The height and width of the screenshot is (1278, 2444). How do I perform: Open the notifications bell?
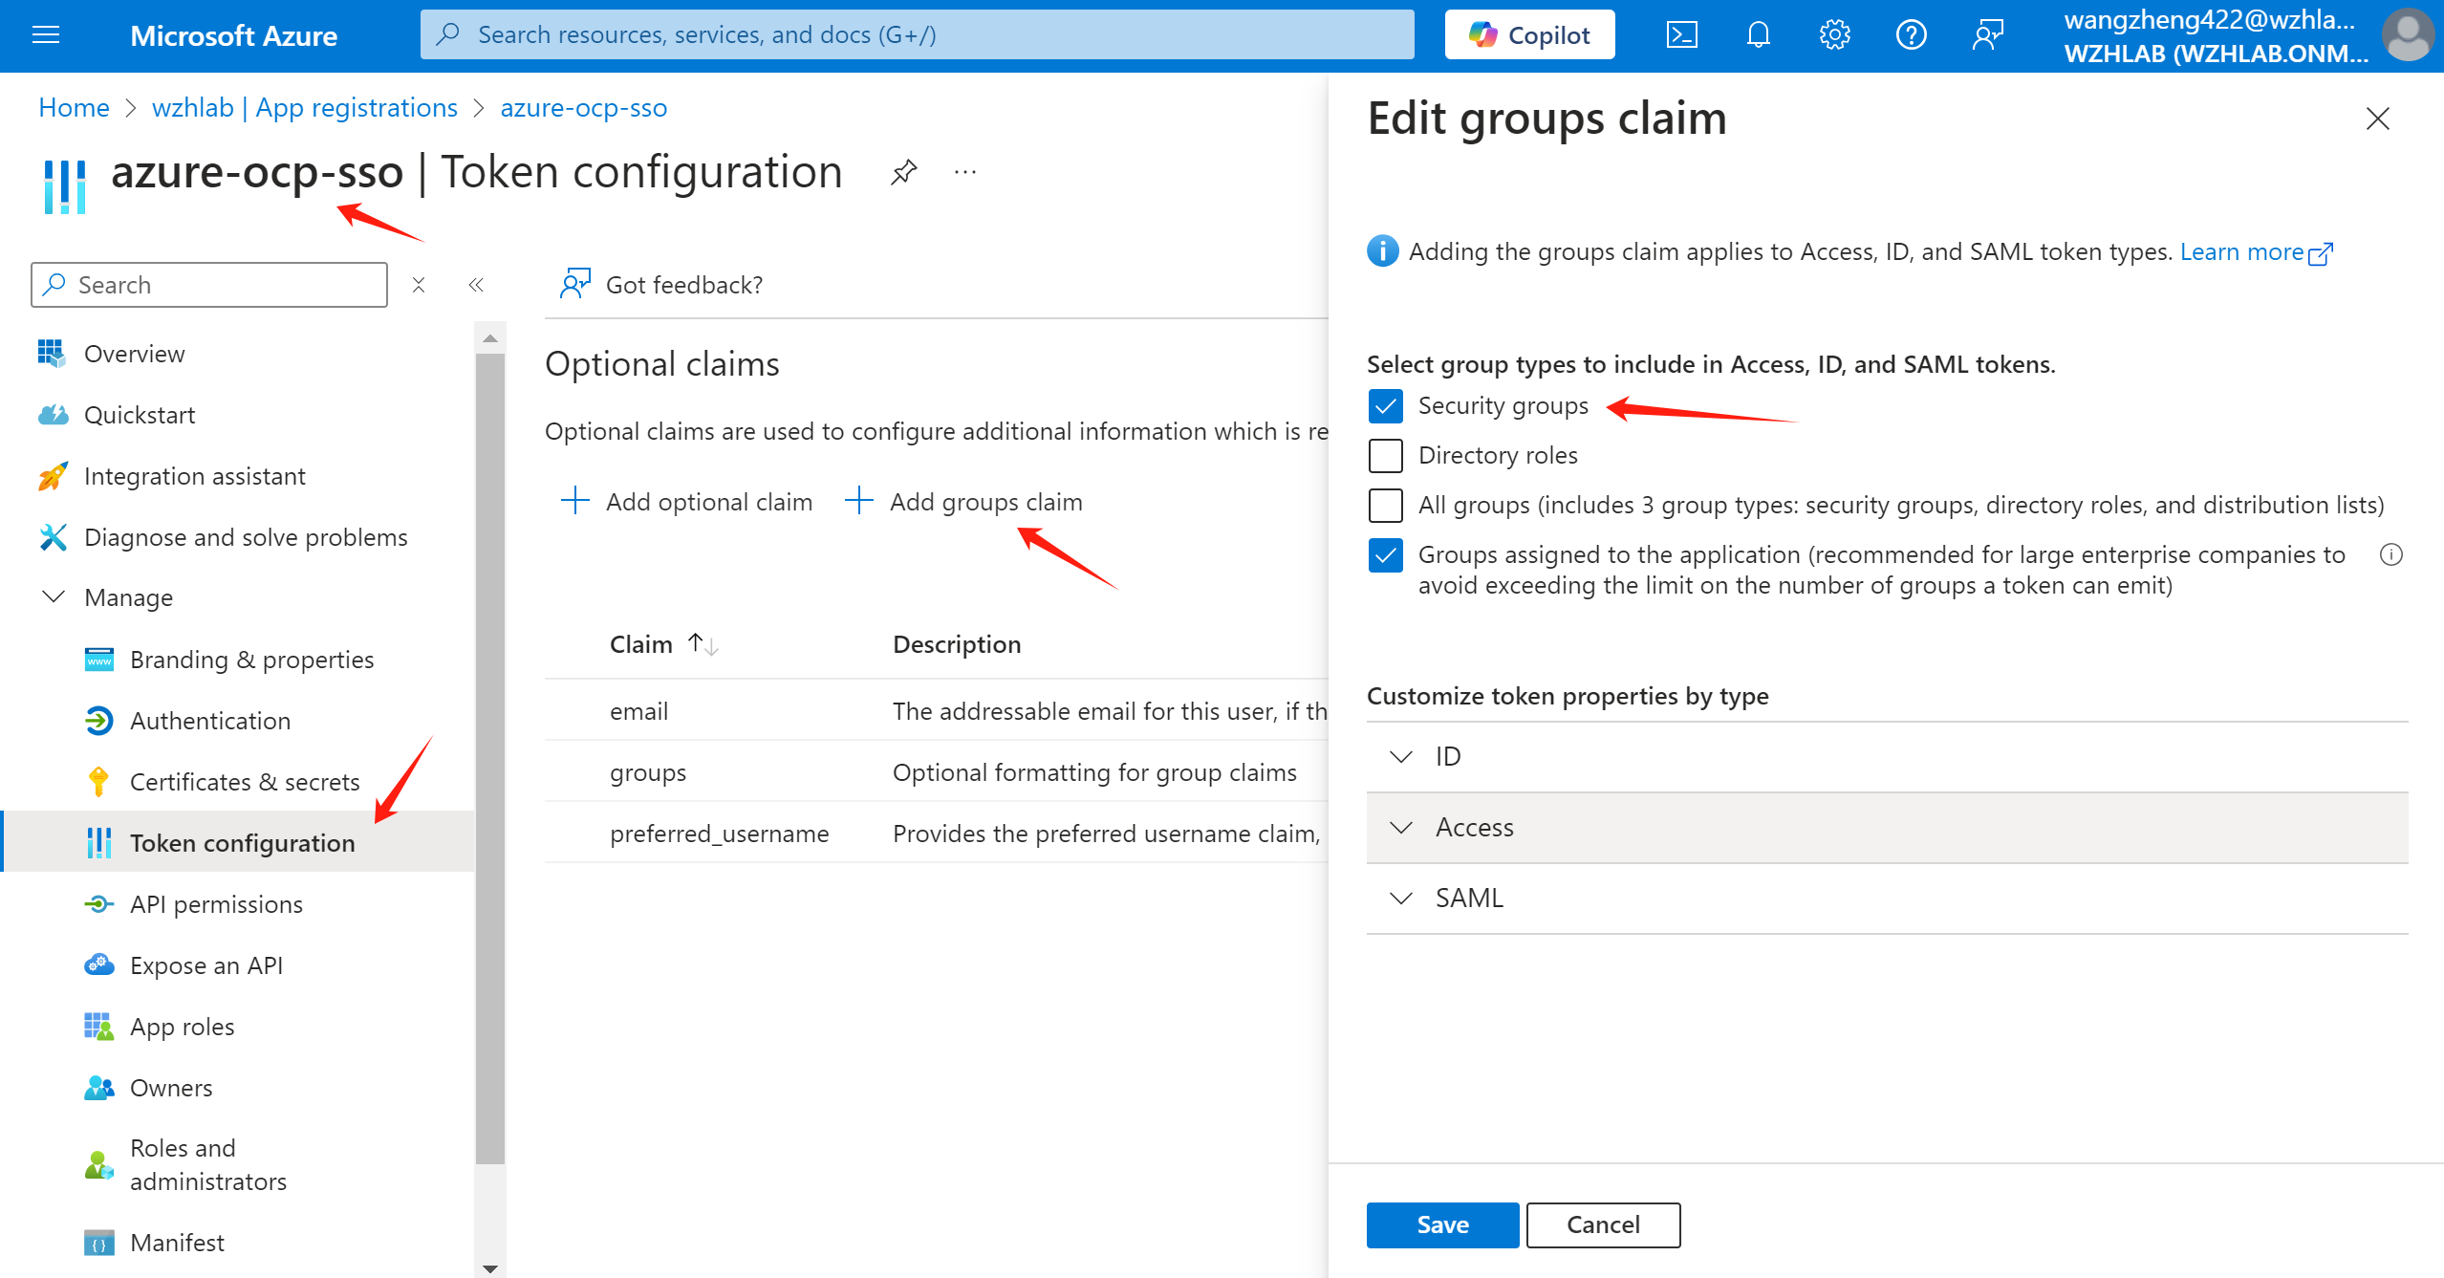point(1758,35)
